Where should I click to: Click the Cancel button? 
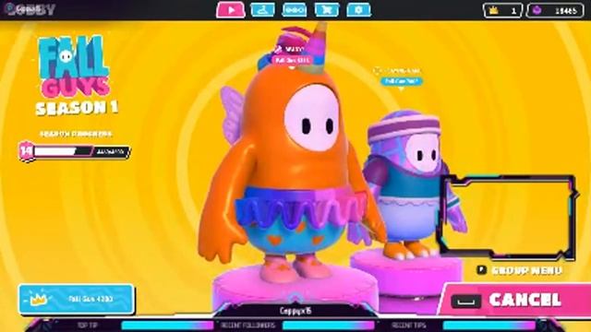[514, 300]
